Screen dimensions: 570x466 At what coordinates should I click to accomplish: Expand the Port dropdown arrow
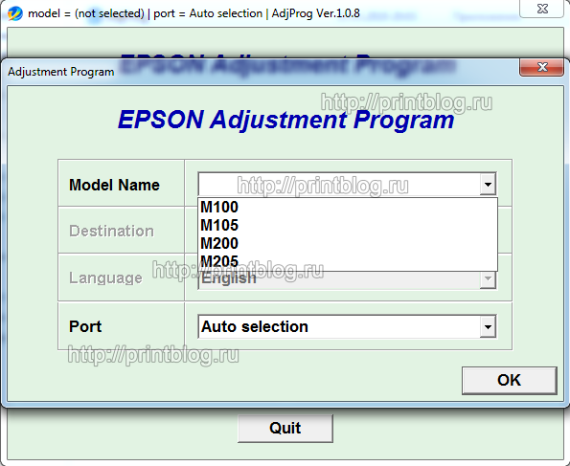point(488,326)
